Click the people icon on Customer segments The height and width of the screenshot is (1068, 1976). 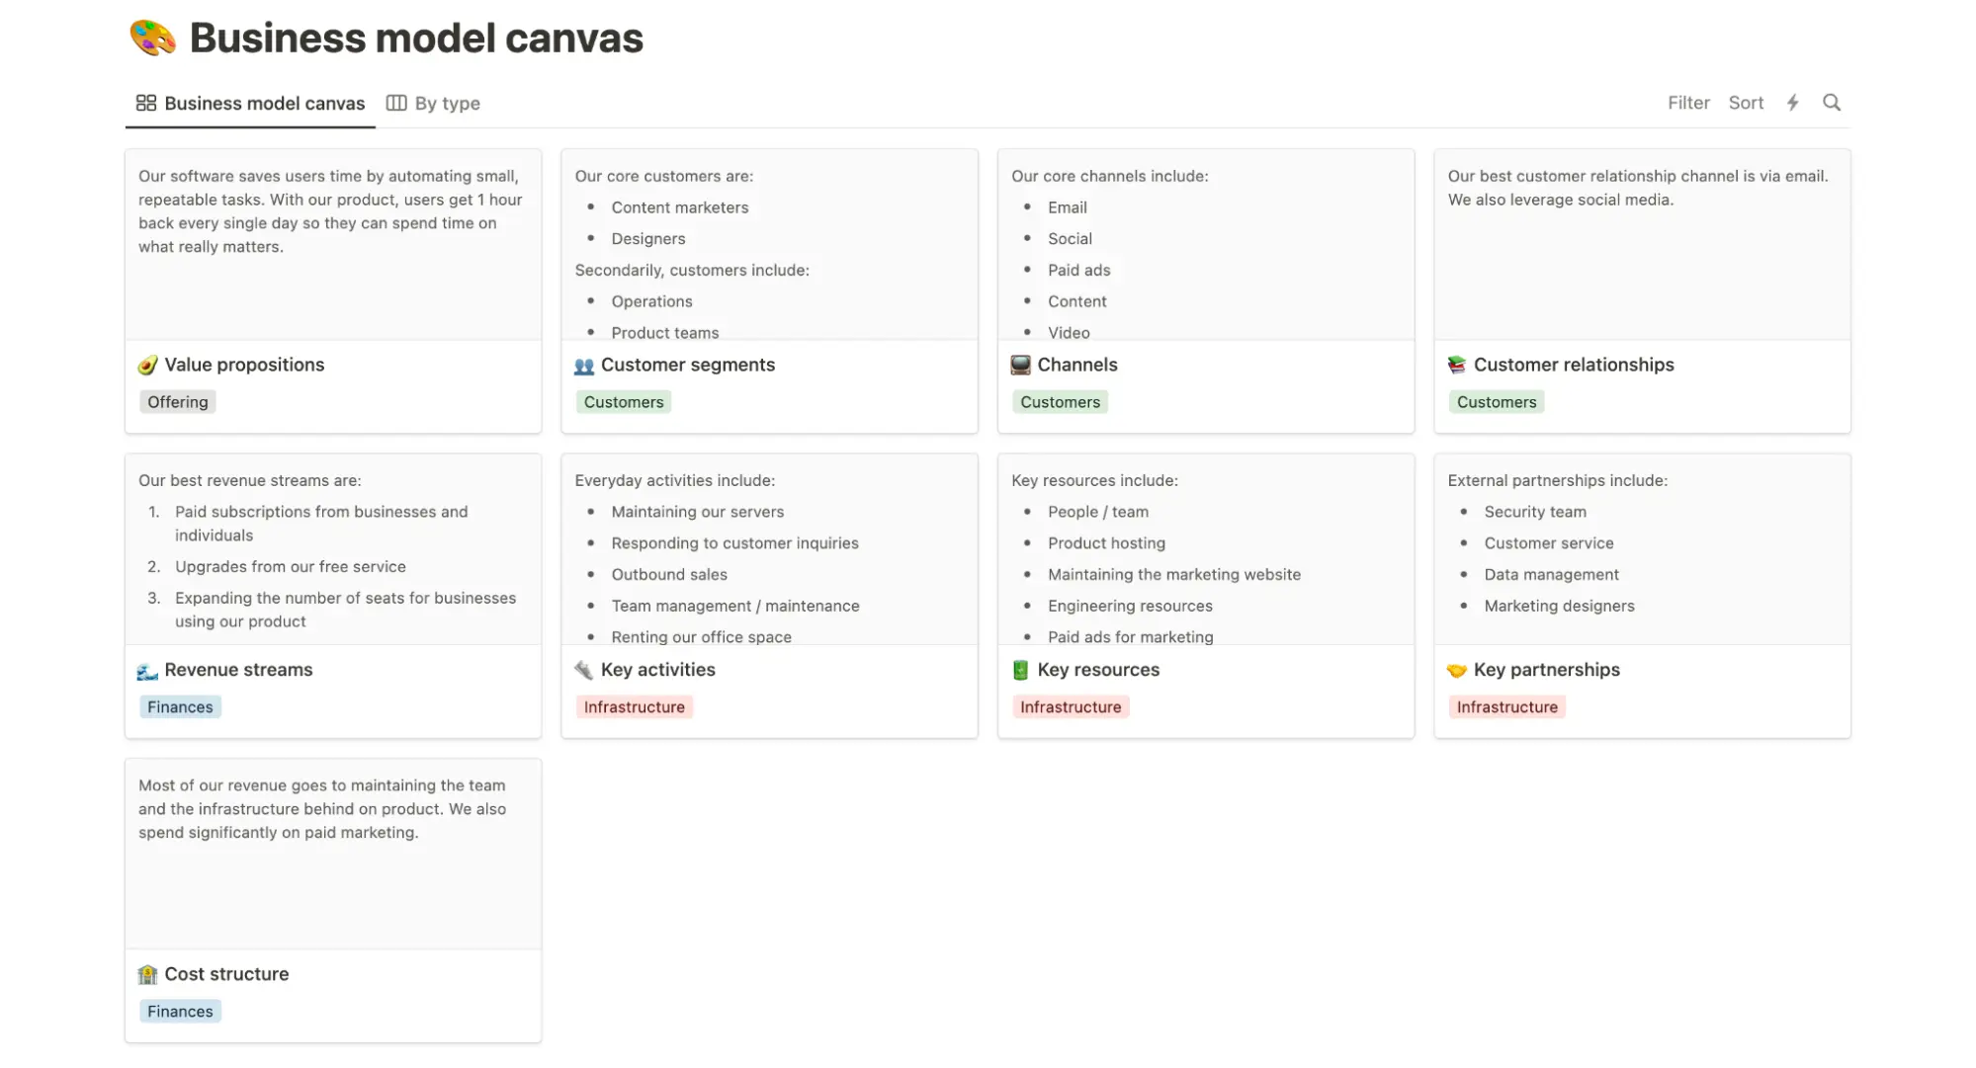(583, 364)
